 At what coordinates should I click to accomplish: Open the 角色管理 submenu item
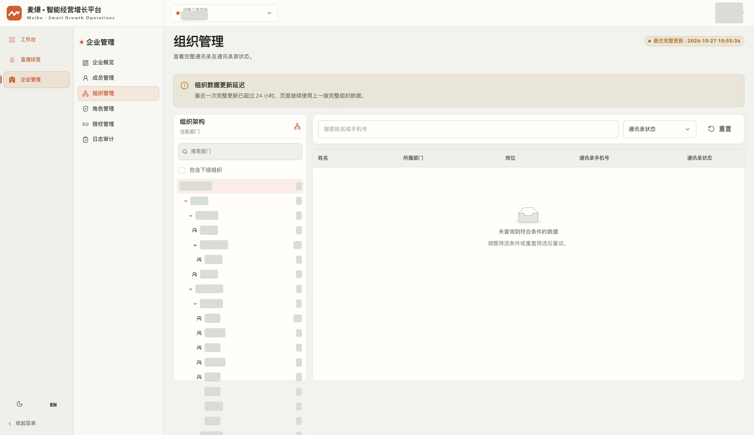click(118, 109)
